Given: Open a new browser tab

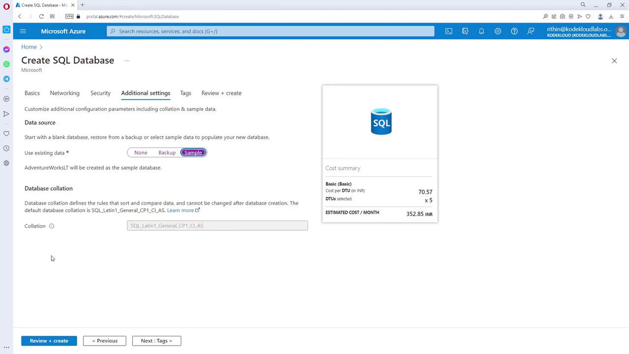Looking at the screenshot, I should [82, 5].
